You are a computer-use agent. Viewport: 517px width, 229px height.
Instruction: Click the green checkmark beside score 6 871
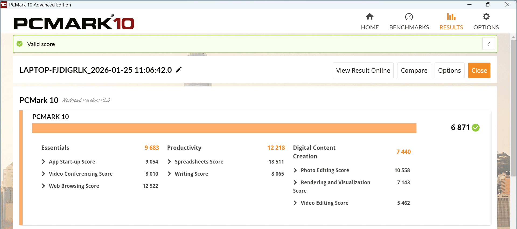(476, 127)
